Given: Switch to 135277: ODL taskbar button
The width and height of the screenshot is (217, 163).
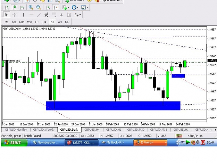Looking at the screenshot, I should point(82,142).
